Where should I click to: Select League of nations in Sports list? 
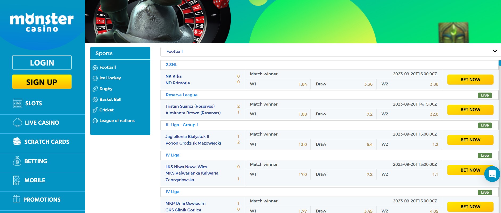[117, 121]
